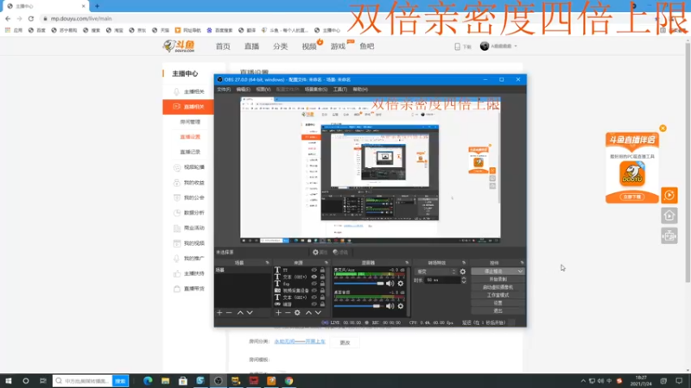Screen dimensions: 691x388
Task: Open 桌面音频 audio settings gear
Action: [x=401, y=306]
